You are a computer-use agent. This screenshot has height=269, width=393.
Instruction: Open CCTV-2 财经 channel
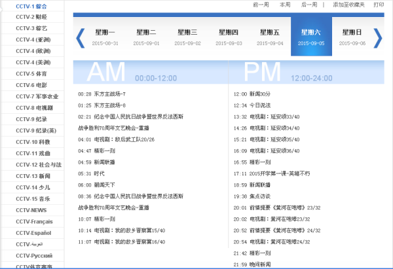31,17
